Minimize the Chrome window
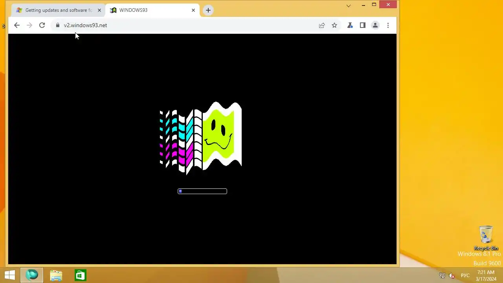 (x=363, y=5)
